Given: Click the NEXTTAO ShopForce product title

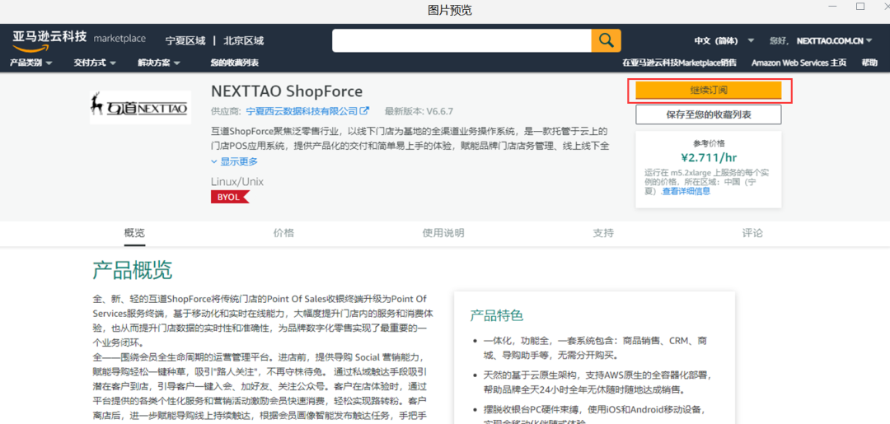Looking at the screenshot, I should tap(287, 91).
